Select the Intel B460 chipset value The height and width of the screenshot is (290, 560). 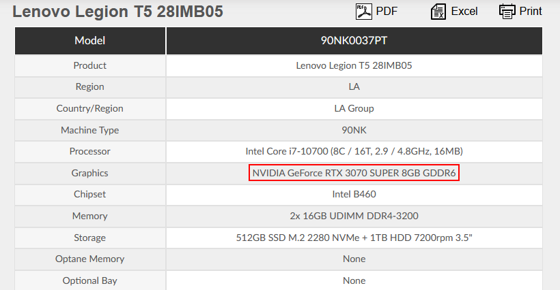(354, 194)
